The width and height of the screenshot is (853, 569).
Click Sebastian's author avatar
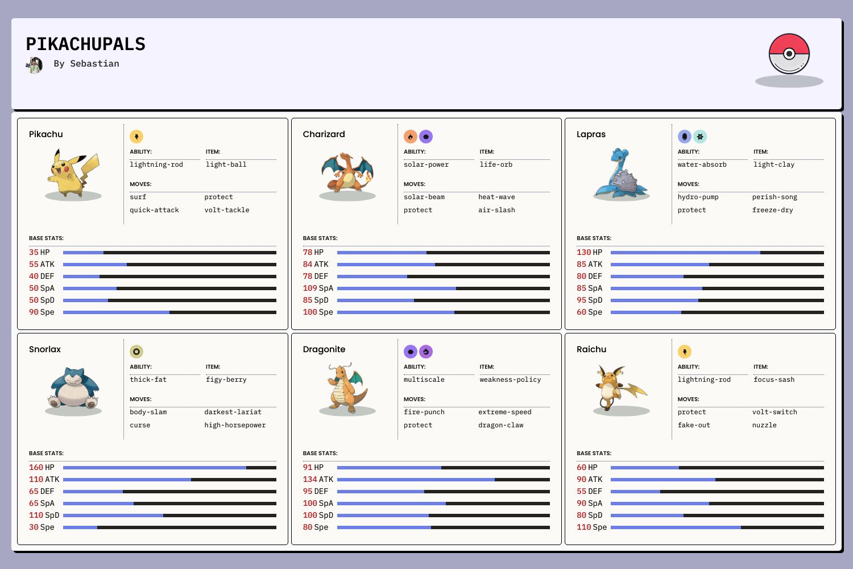click(x=34, y=65)
